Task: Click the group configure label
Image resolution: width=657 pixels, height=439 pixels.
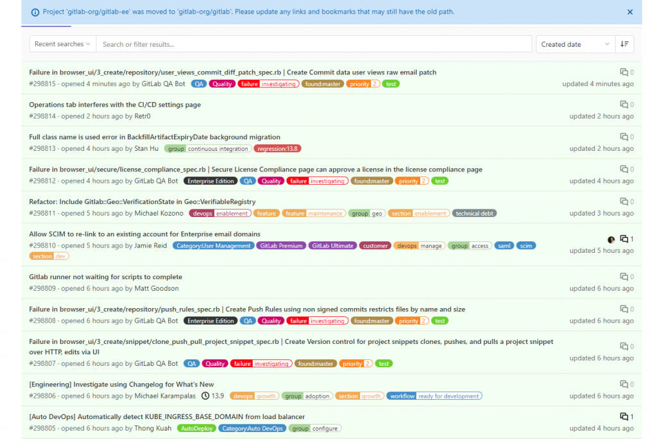Action: (x=314, y=429)
